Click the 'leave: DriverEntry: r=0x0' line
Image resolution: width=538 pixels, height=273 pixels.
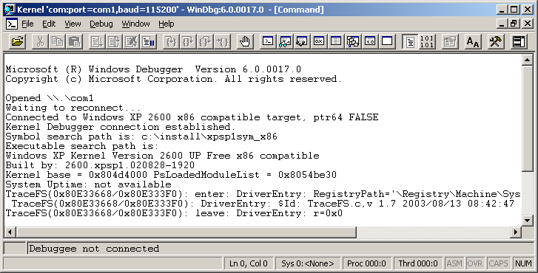point(174,213)
